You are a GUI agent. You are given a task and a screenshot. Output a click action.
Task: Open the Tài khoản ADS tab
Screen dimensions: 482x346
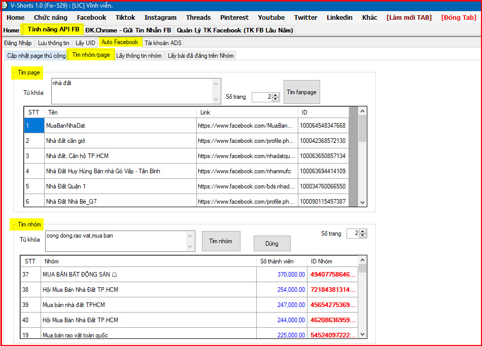coord(162,43)
